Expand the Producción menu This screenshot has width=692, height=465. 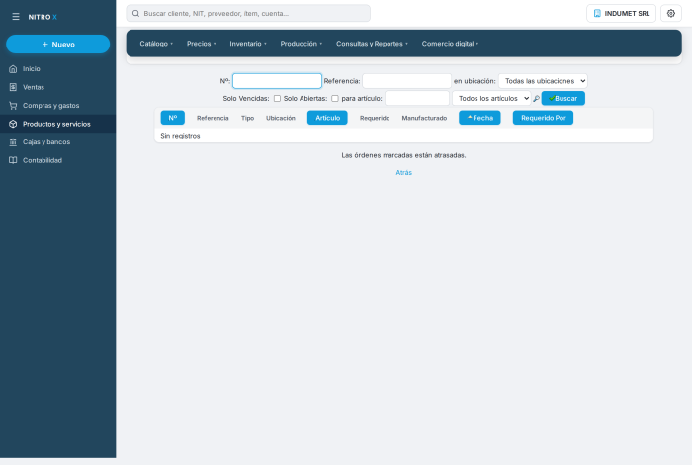(301, 44)
